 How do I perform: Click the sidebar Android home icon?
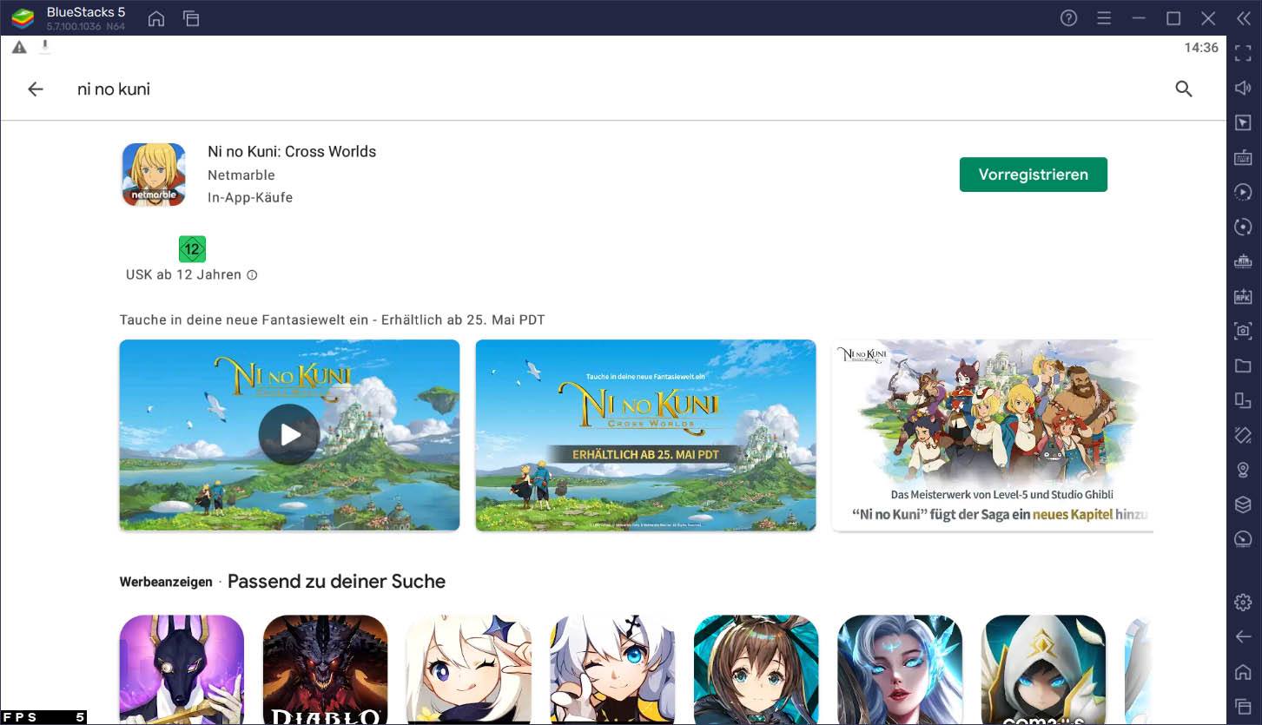point(1243,671)
